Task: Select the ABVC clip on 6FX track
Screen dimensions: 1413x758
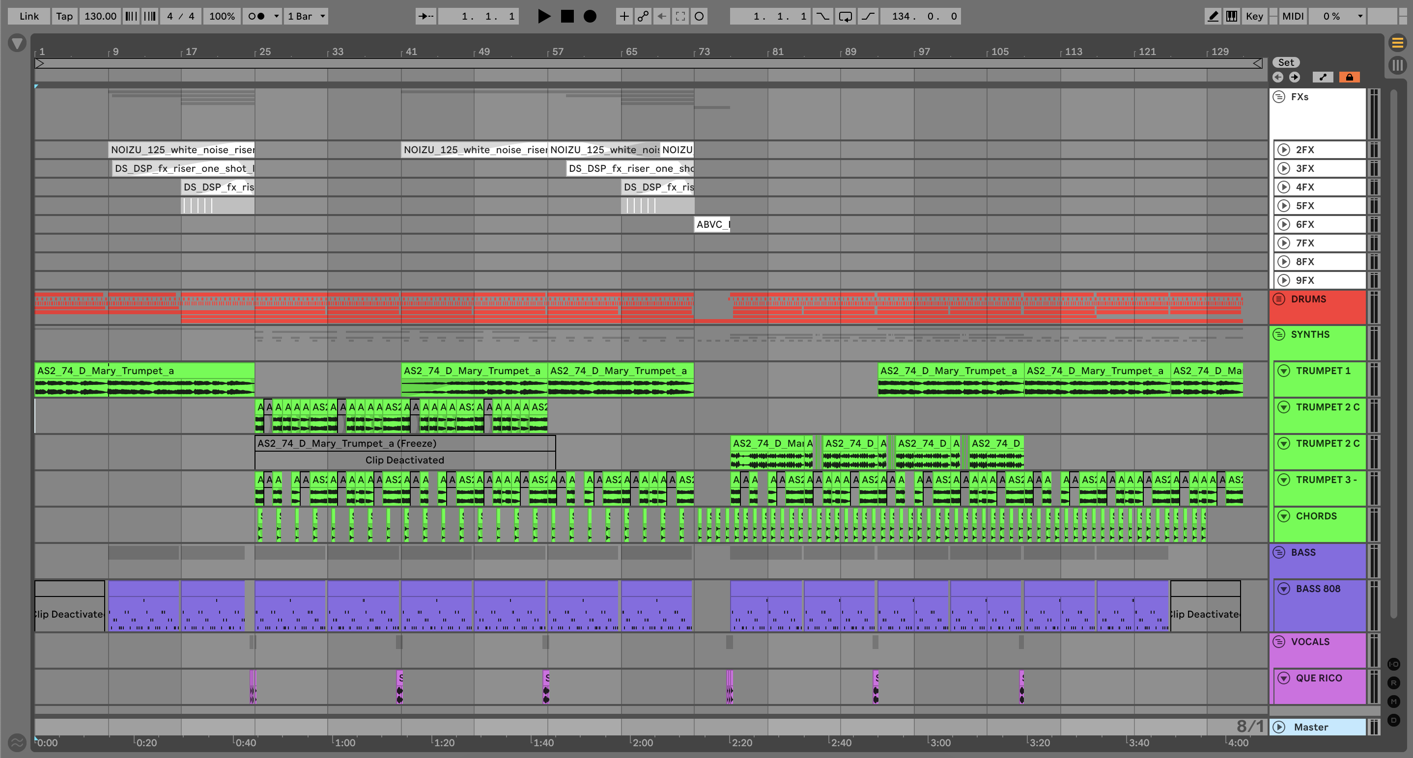Action: [x=711, y=224]
